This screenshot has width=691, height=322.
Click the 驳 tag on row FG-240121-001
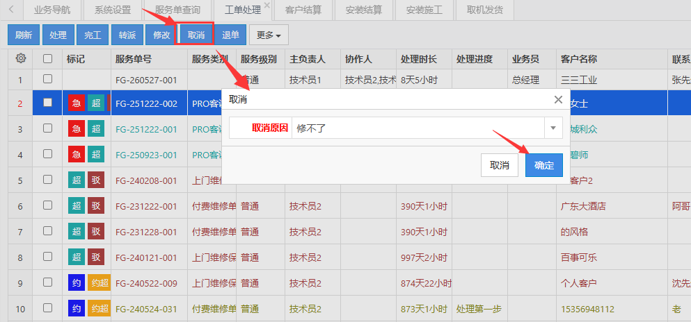[96, 257]
